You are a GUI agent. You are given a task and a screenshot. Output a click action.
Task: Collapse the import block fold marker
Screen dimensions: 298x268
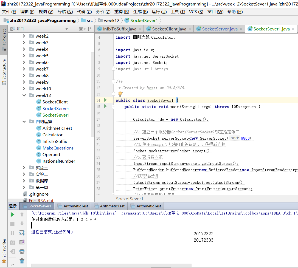[x=113, y=69]
